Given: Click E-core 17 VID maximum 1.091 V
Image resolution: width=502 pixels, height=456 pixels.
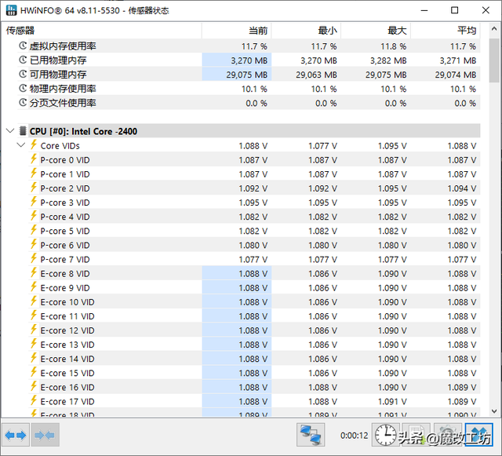Looking at the screenshot, I should [392, 402].
